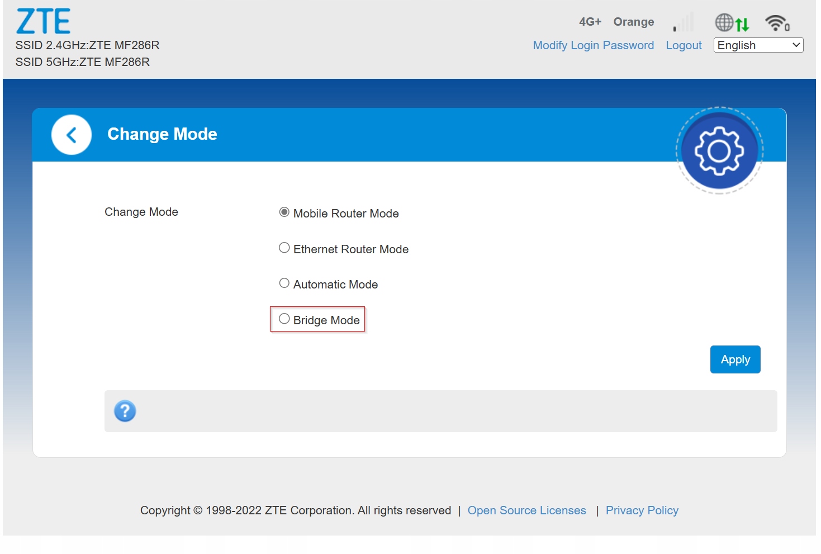Choose the Automatic Mode radio button
821x554 pixels.
284,283
